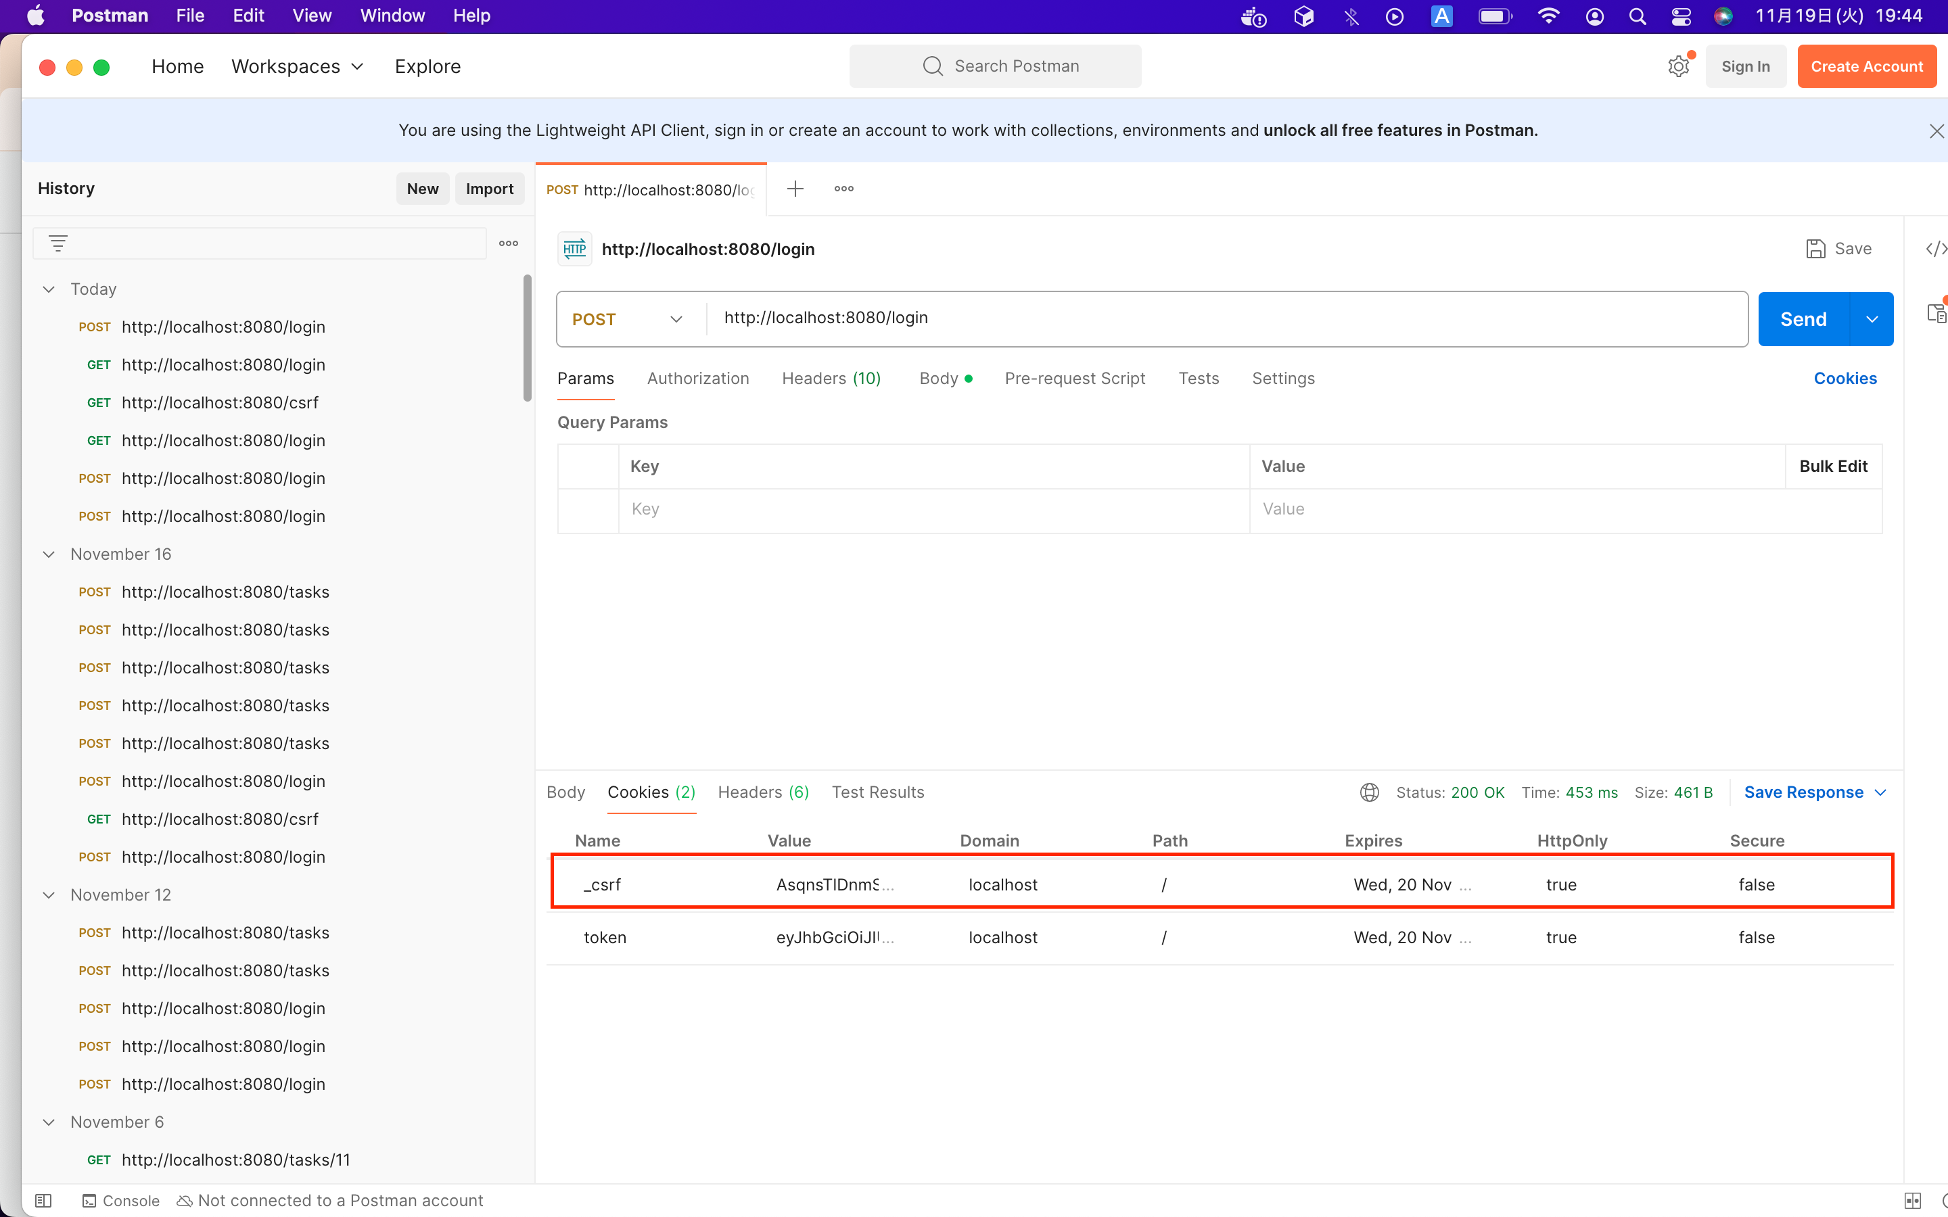This screenshot has width=1948, height=1217.
Task: Open the code snippet panel icon
Action: coord(1935,249)
